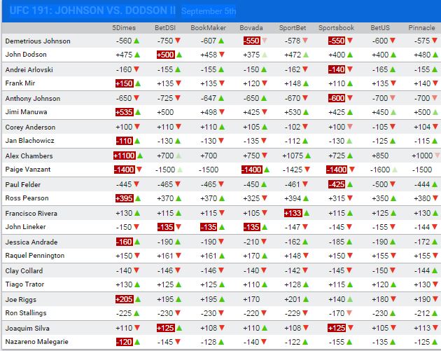Select highlighted -550 Bovada odds for Demetrious Johnson
This screenshot has width=441, height=351.
click(x=252, y=41)
